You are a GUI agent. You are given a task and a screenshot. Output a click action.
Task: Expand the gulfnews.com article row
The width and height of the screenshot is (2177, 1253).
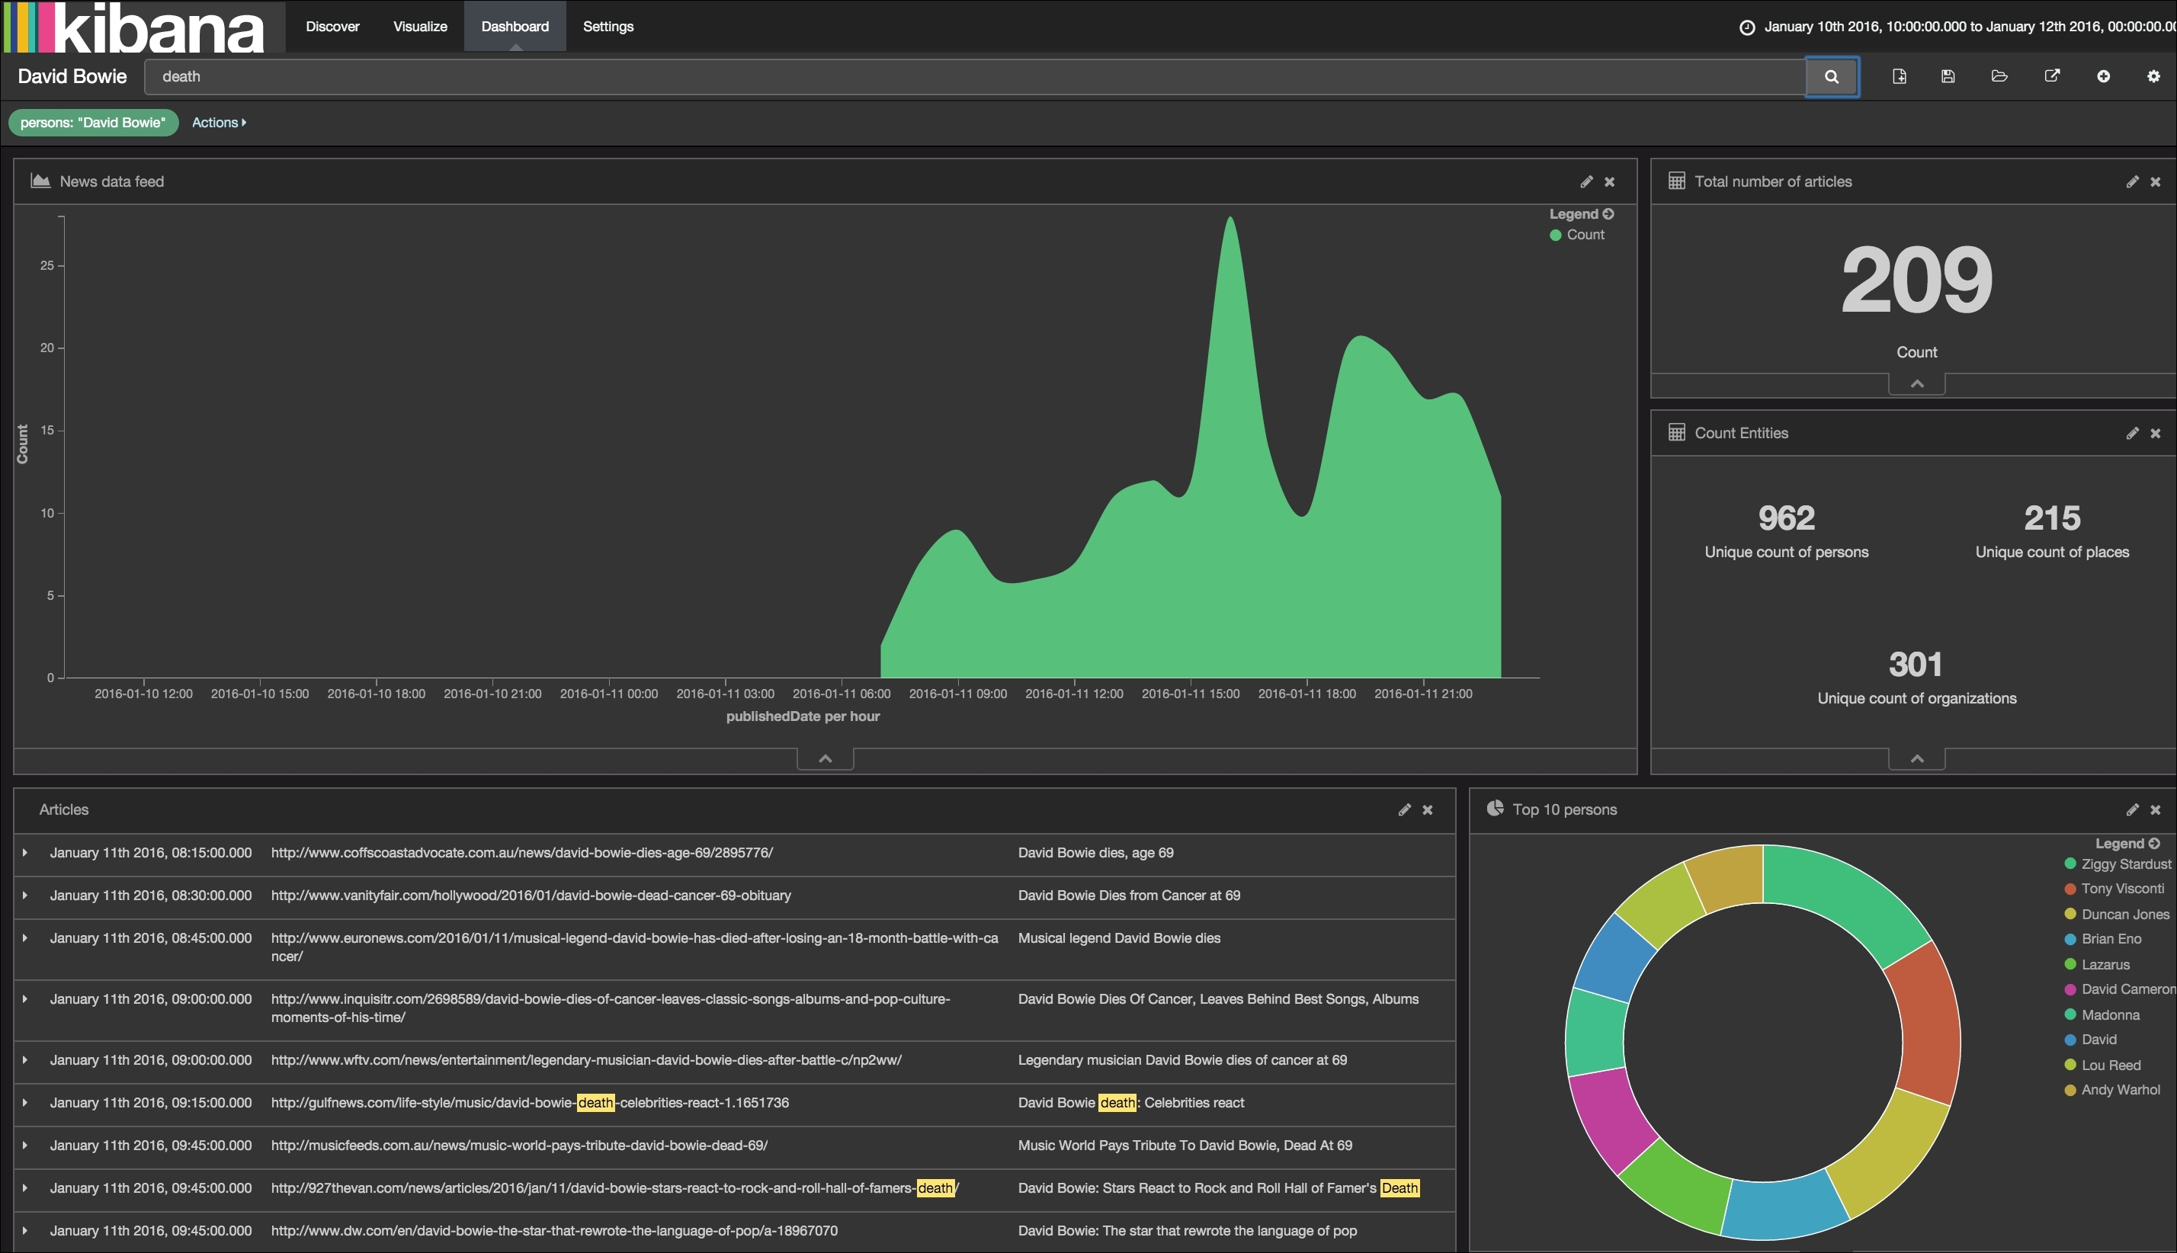coord(25,1104)
